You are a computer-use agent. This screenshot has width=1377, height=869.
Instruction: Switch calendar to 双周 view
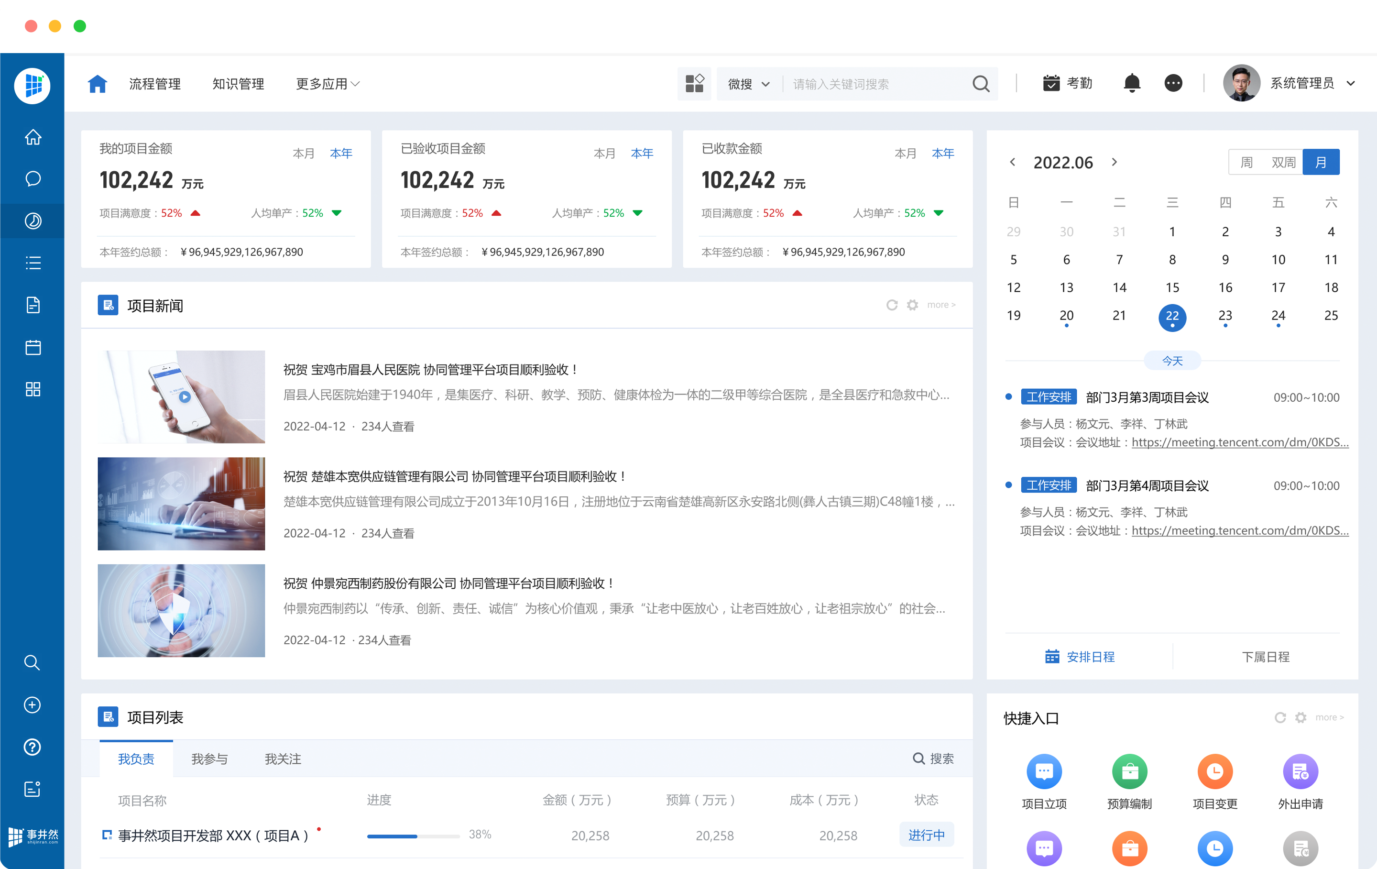click(x=1283, y=163)
